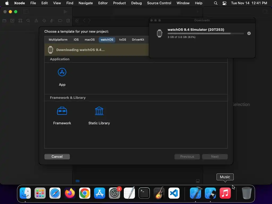The image size is (272, 204).
Task: Open the project navigator folder icon
Action: 5,21
